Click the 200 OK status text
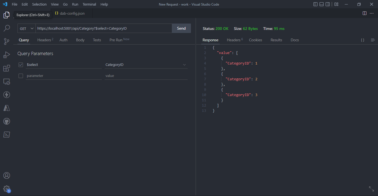The width and height of the screenshot is (378, 196). click(222, 29)
